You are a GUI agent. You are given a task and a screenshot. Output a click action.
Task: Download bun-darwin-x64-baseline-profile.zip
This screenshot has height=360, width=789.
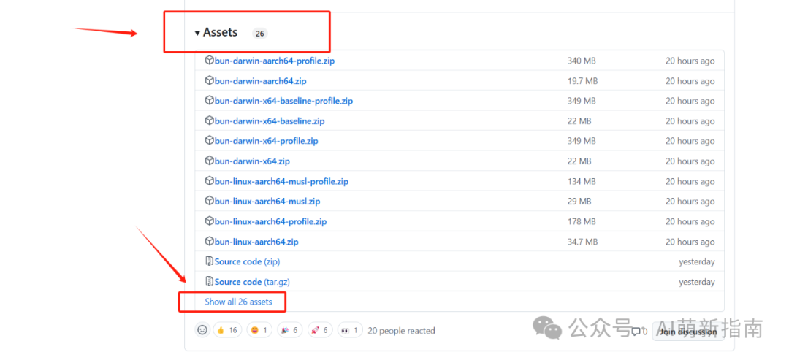coord(283,101)
